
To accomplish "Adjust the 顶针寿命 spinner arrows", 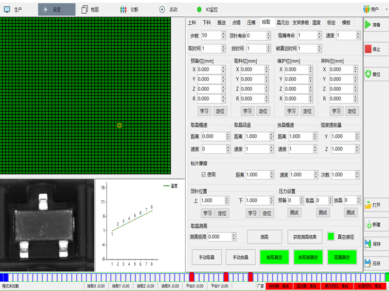I will (x=268, y=35).
